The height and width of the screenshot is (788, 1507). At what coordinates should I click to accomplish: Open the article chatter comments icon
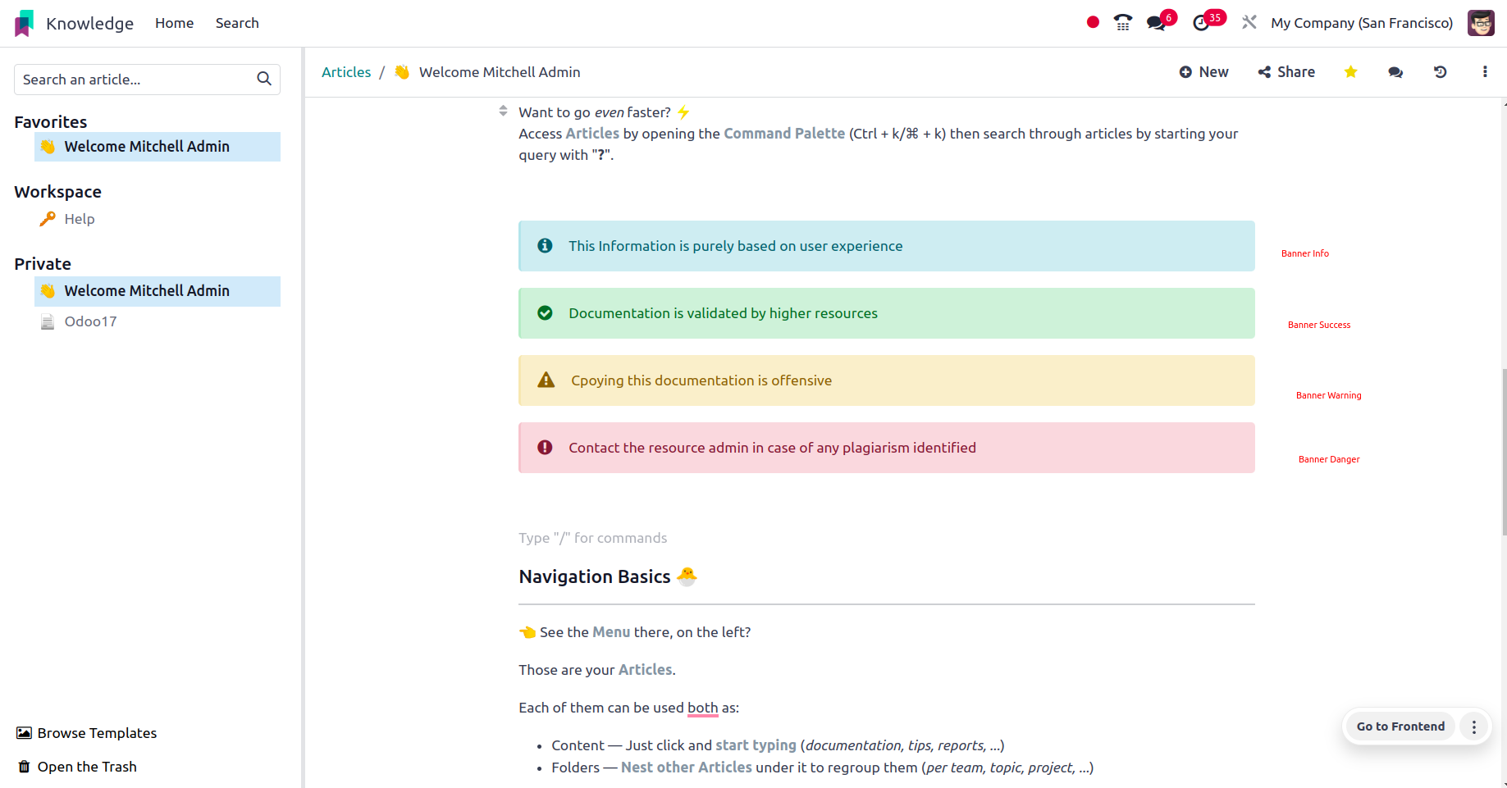(x=1395, y=72)
